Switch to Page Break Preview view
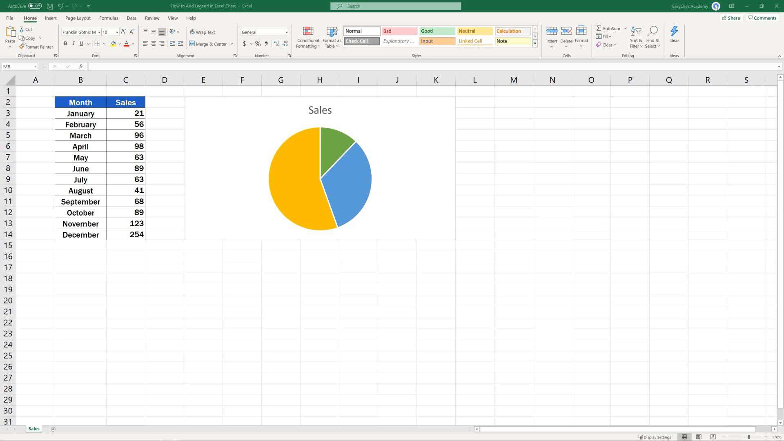784x441 pixels. [713, 437]
